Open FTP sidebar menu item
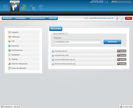Image resolution: width=133 pixels, height=108 pixels. pyautogui.click(x=23, y=41)
